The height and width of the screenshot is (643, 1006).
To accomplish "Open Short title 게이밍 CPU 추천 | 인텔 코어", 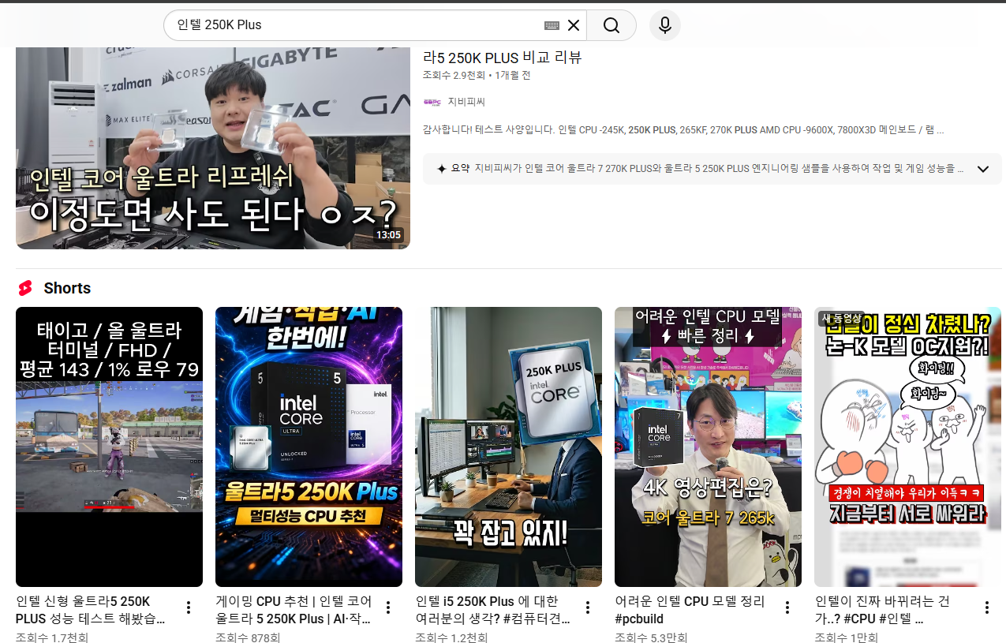I will [x=294, y=610].
